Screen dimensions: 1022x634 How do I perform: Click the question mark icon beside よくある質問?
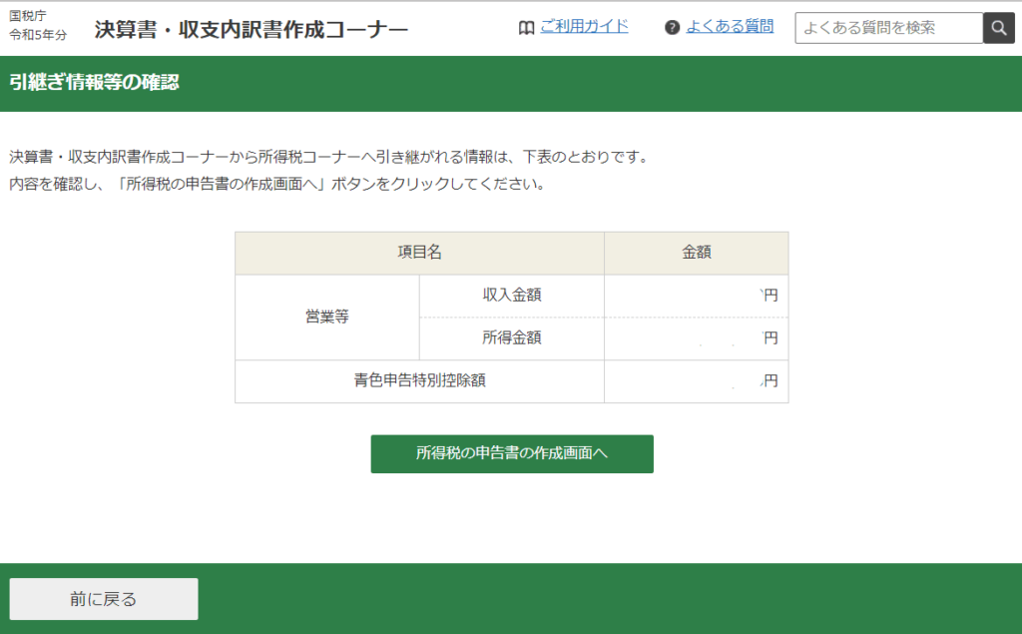(672, 27)
